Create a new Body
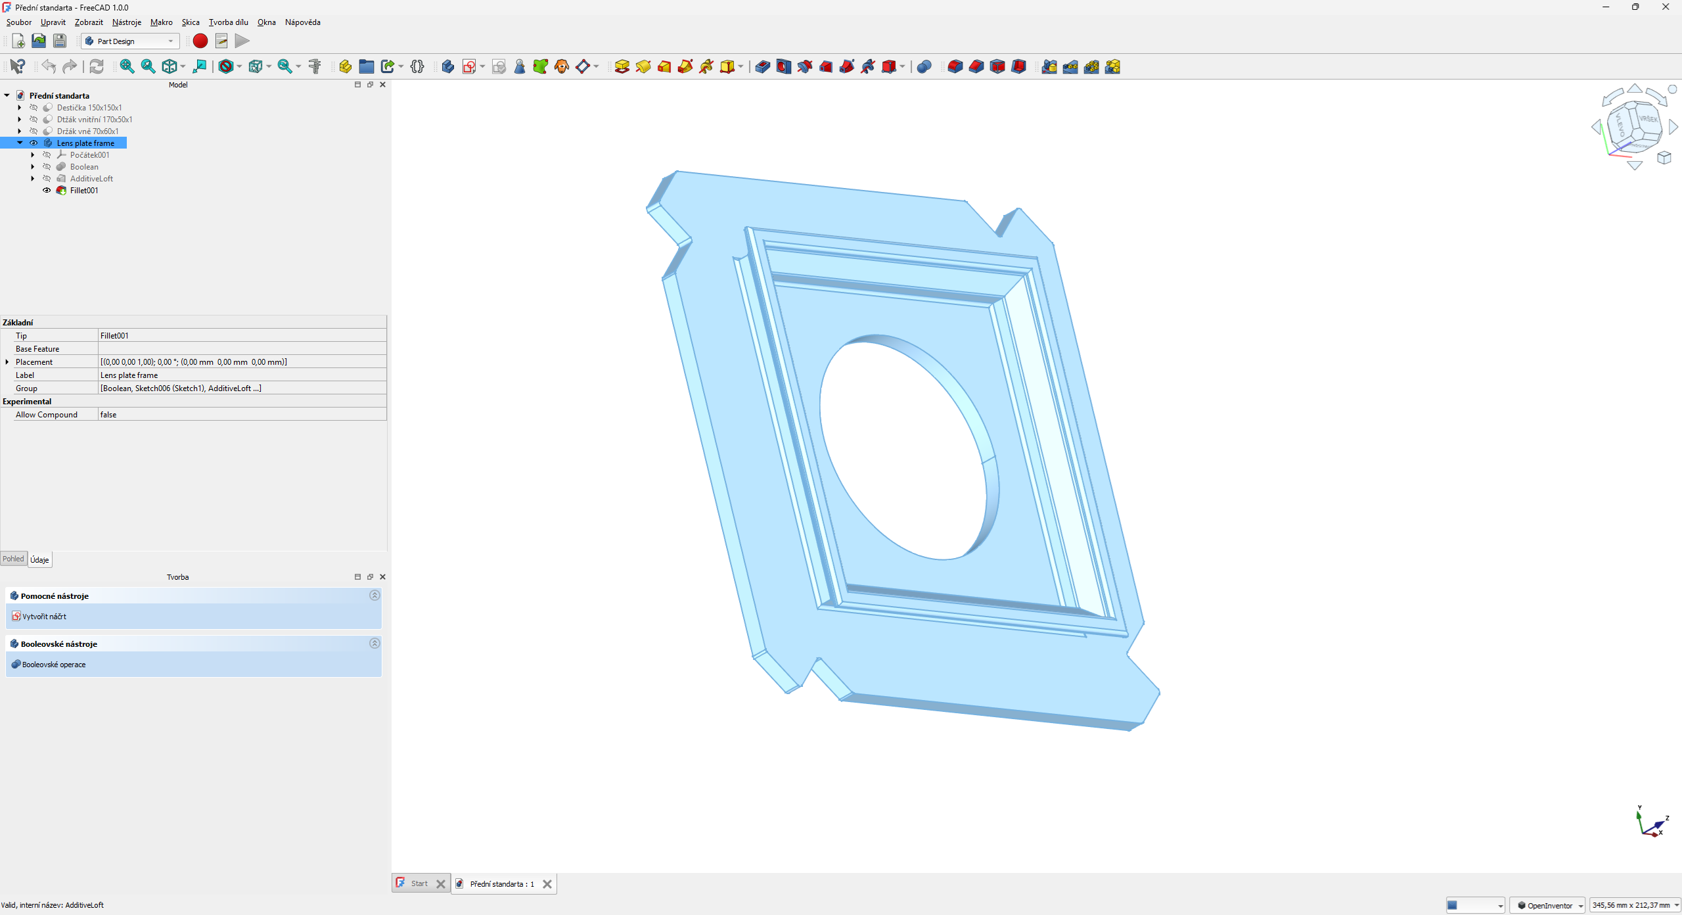Screen dimensions: 1682x915 (x=447, y=66)
